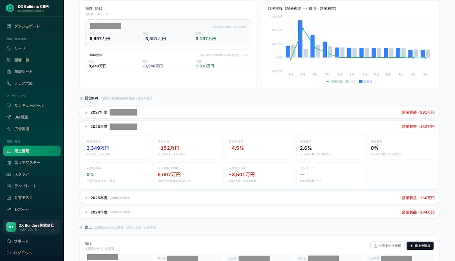Click the サポート headset icon
The height and width of the screenshot is (261, 455).
(9, 241)
